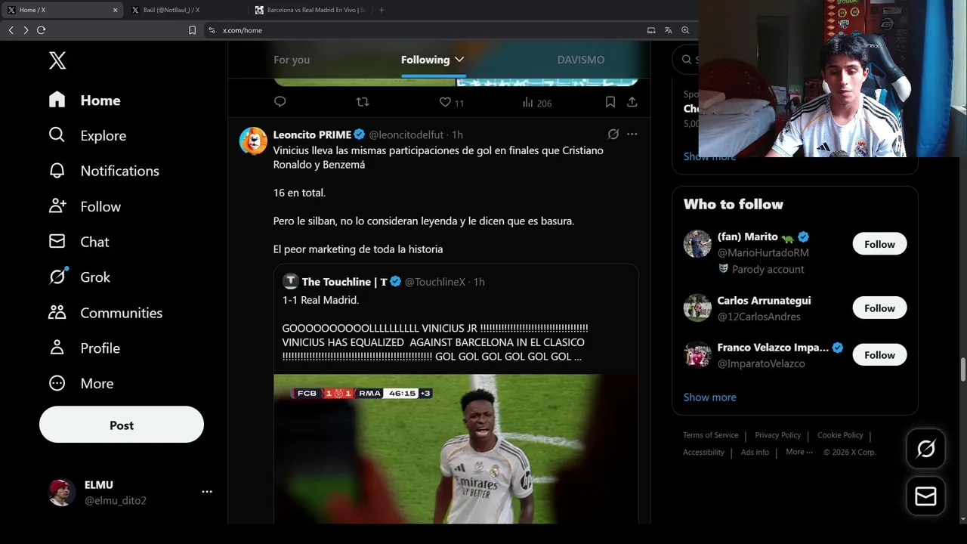The width and height of the screenshot is (967, 544).
Task: Show more in trending panel
Action: tap(709, 156)
